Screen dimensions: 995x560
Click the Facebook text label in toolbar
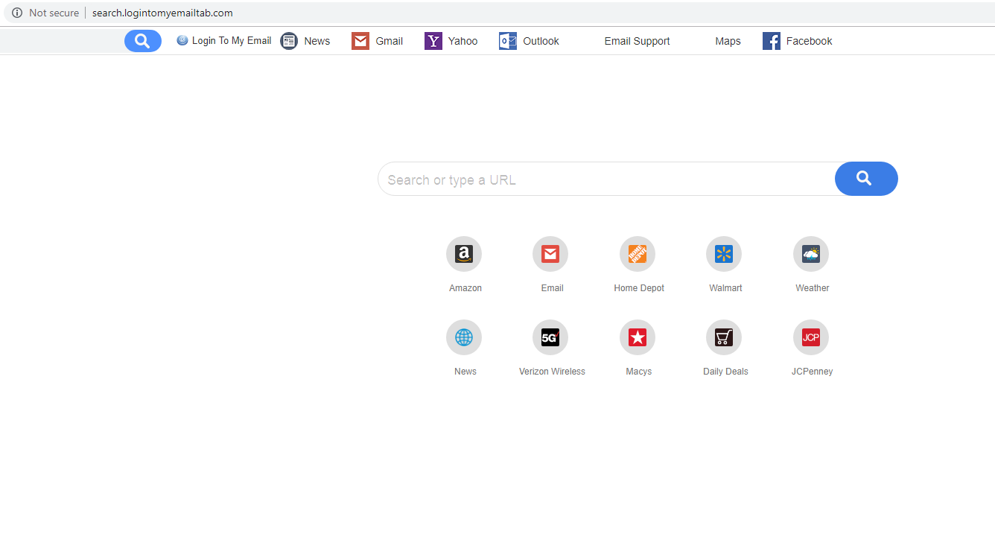click(x=810, y=41)
